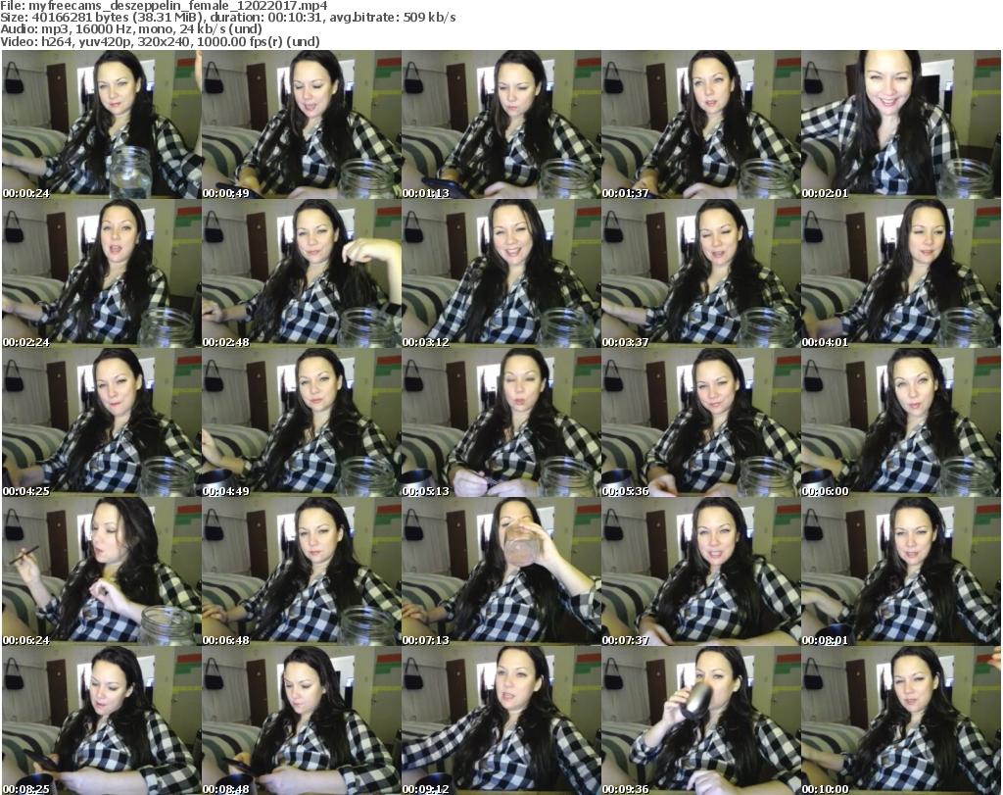
Task: Open the frame labeled 00:01:13
Action: click(x=501, y=124)
